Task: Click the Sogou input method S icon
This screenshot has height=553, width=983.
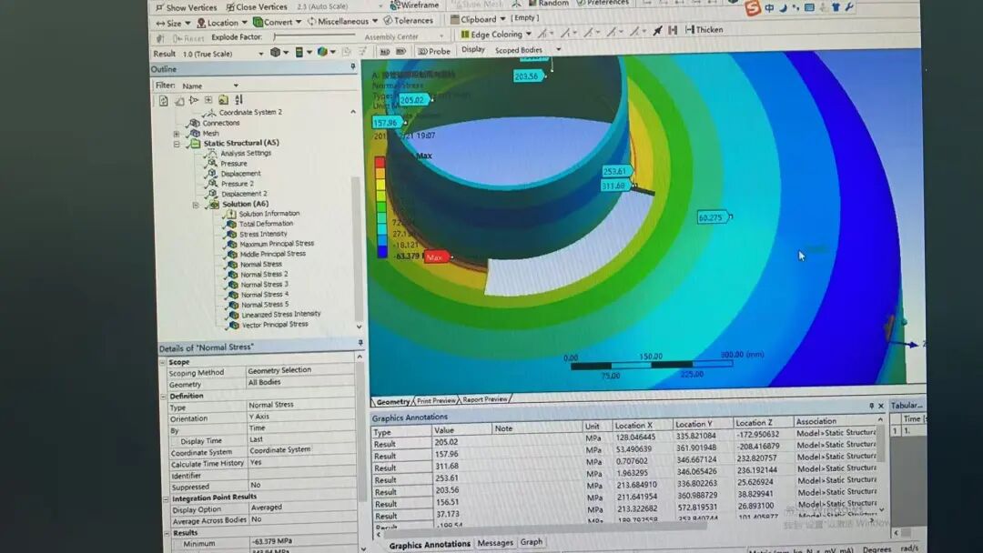Action: point(753,7)
